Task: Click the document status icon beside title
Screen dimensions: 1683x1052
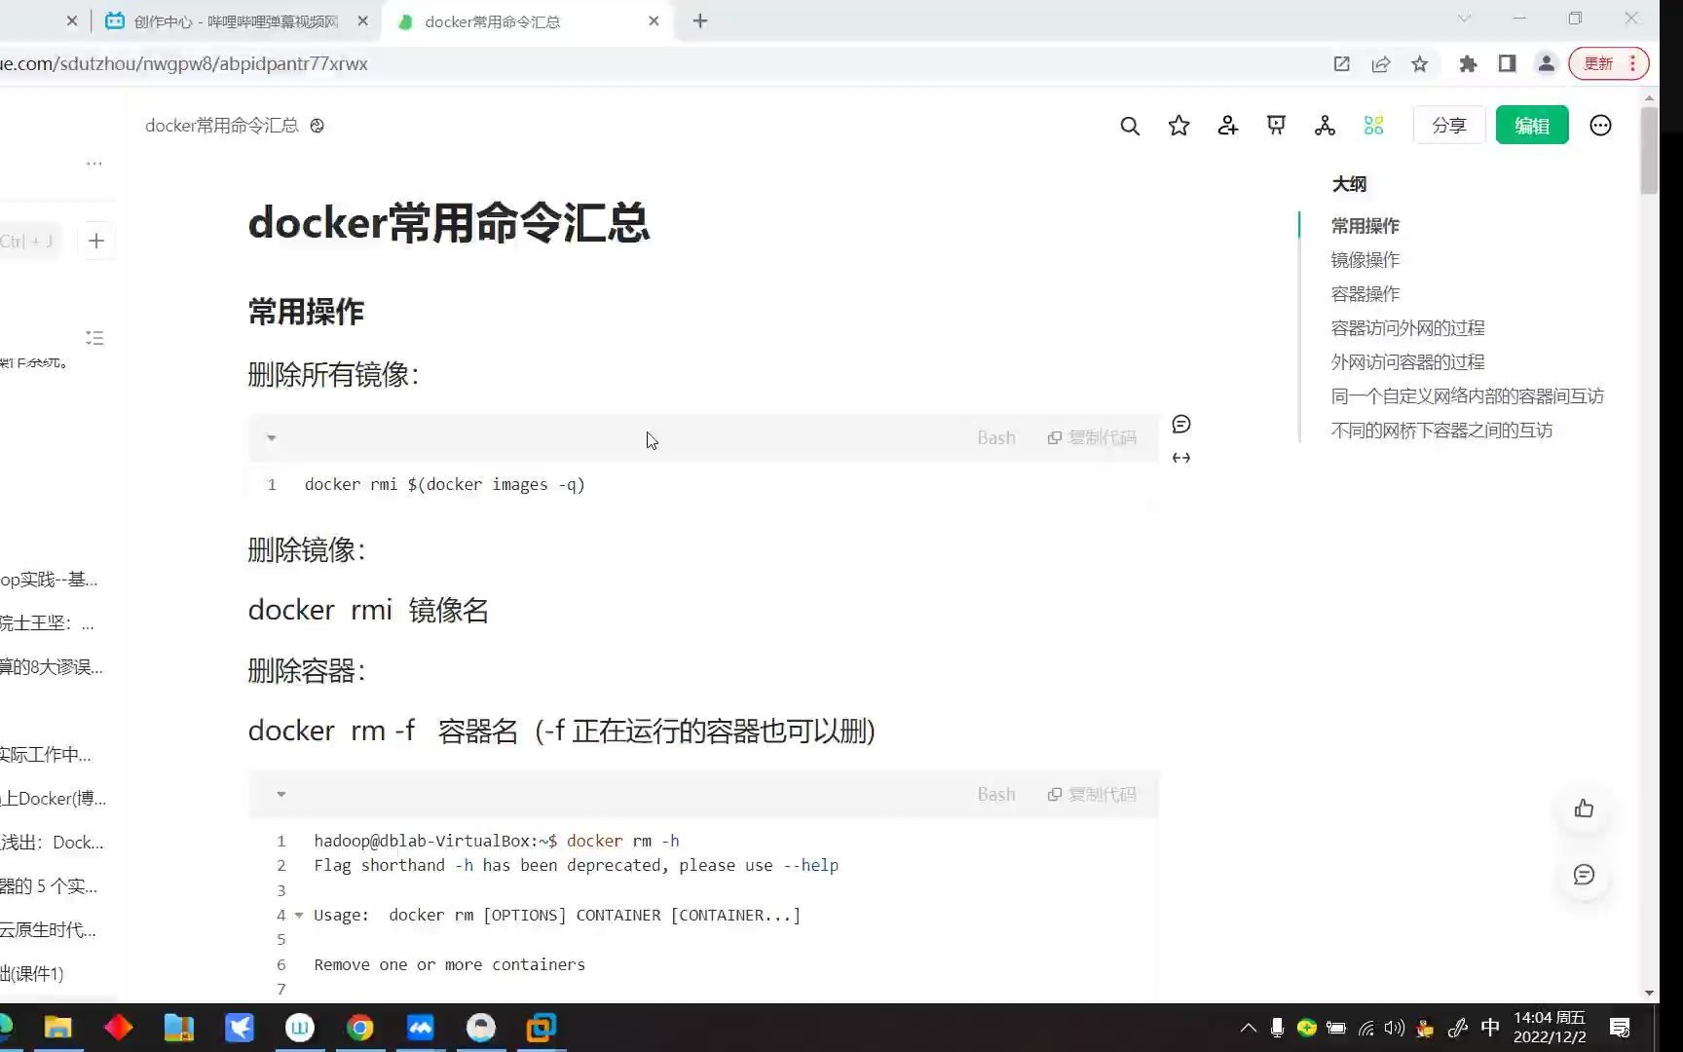Action: (x=317, y=126)
